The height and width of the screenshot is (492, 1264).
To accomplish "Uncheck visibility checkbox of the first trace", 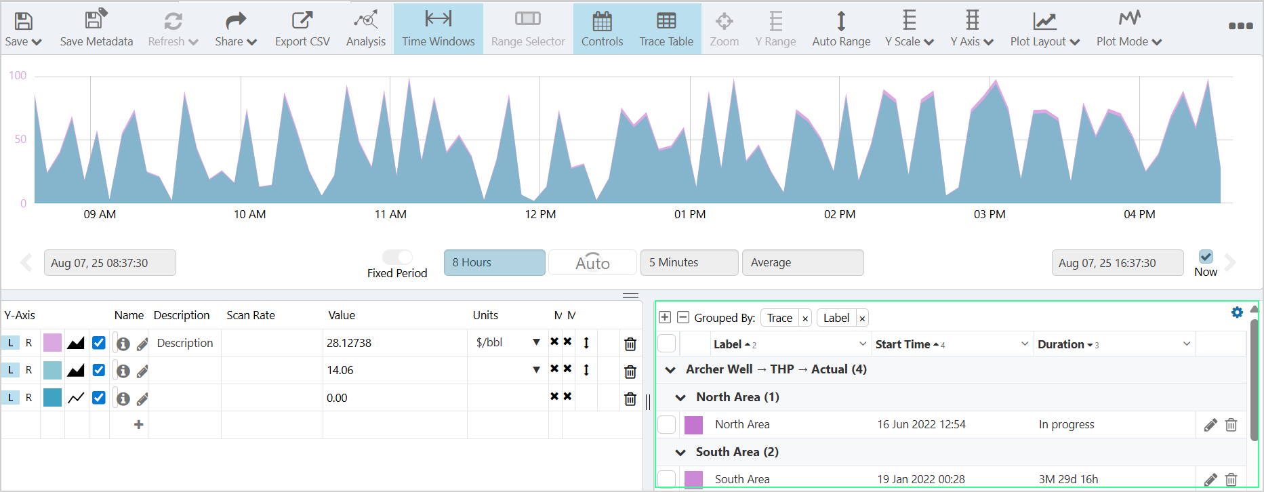I will point(99,343).
